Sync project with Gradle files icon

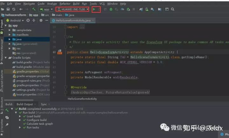coord(141,9)
